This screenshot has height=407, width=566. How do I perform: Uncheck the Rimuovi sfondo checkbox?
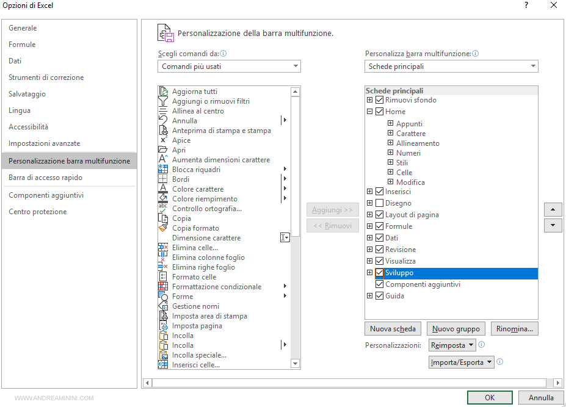(x=379, y=100)
